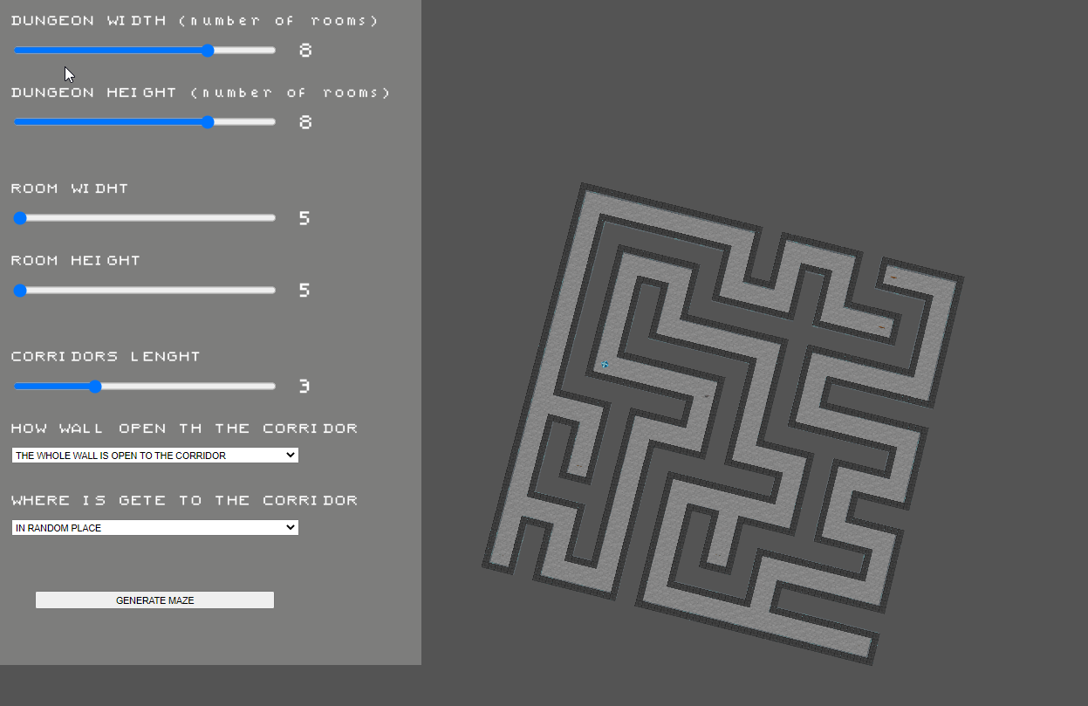Click the right end of the ROOM WIDHT slider track
Viewport: 1088px width, 706px height.
271,217
